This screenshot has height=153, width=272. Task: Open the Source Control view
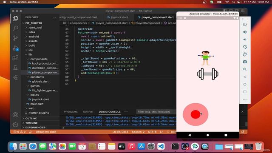[x=15, y=38]
